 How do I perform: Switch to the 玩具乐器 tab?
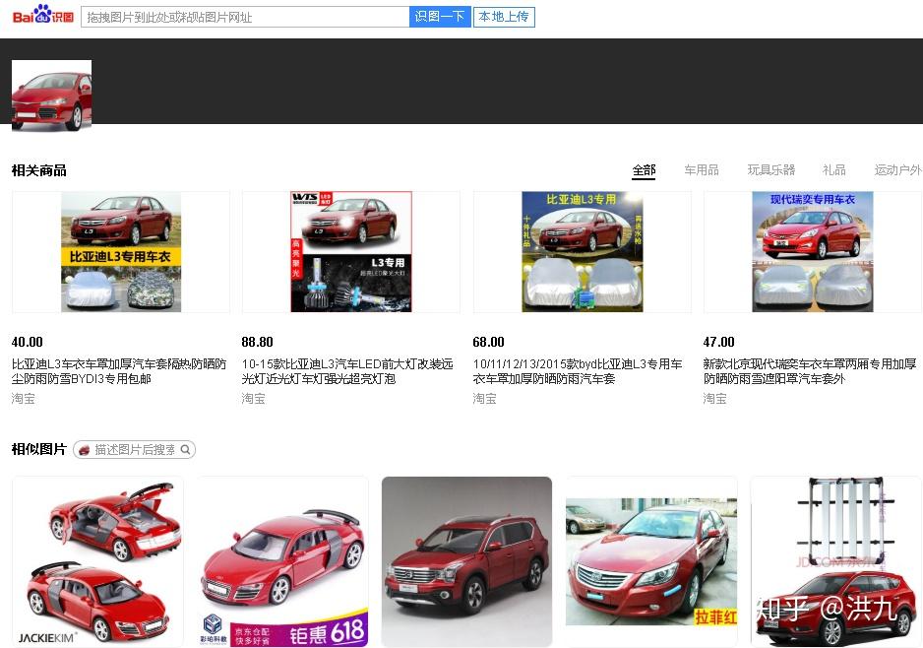[x=771, y=170]
